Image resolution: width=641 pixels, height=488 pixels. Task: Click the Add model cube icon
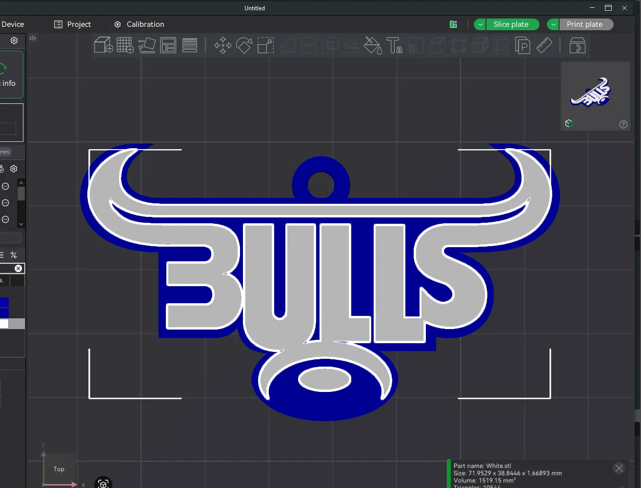[x=103, y=45]
